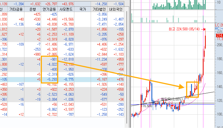Click the -167 cell under 기타금융
223x128 pixels.
[x=20, y=84]
